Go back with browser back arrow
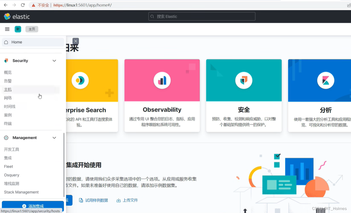The height and width of the screenshot is (213, 351). click(x=6, y=5)
